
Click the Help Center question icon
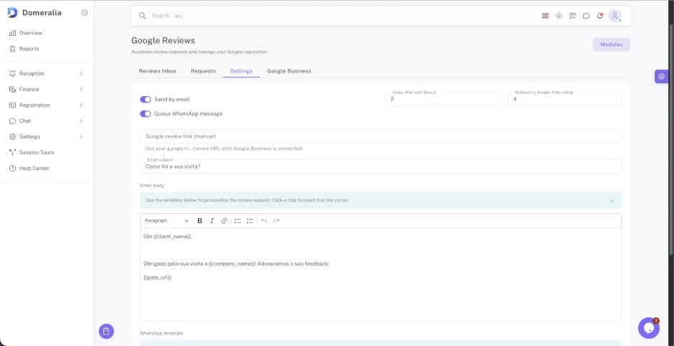click(x=12, y=168)
